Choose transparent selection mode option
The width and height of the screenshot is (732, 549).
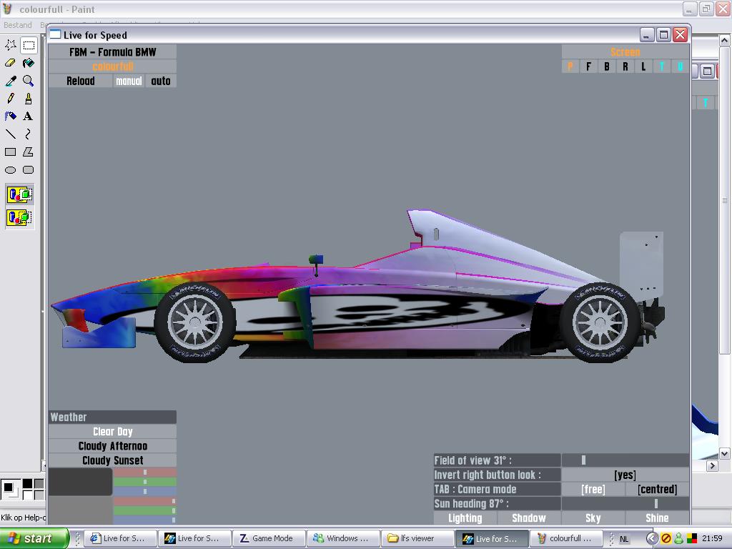19,217
